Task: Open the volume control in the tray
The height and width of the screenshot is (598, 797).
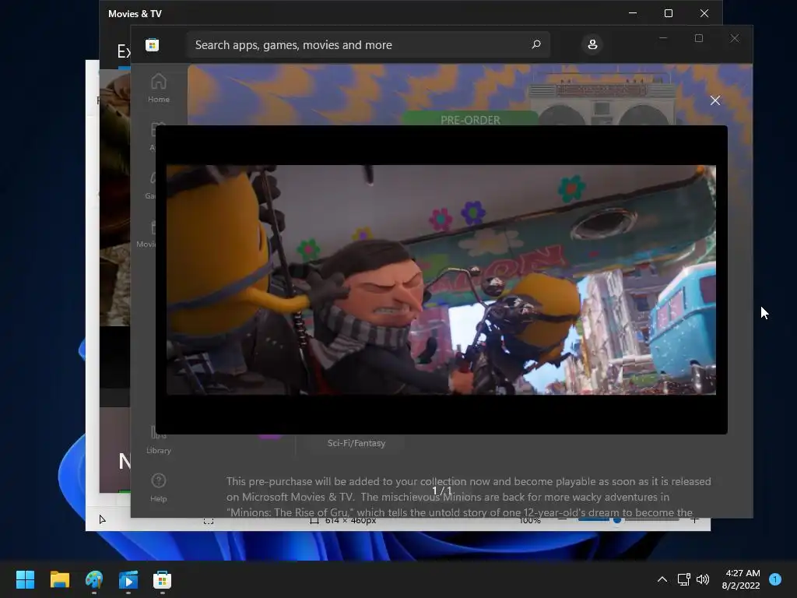Action: 703,579
